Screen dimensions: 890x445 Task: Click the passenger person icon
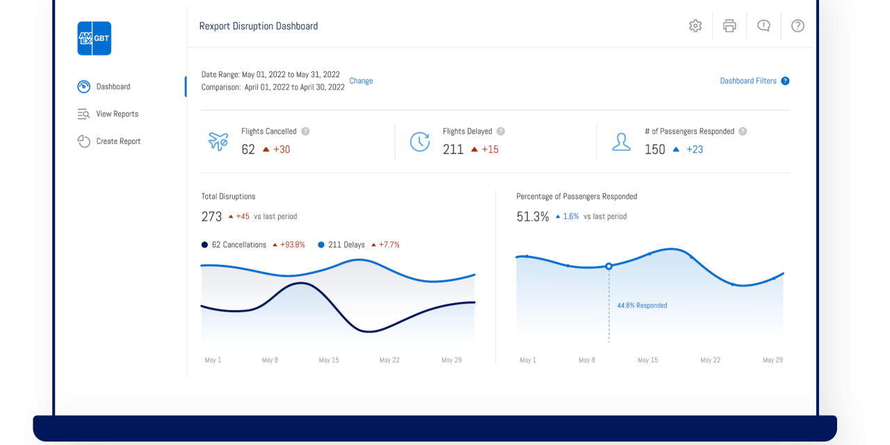(x=621, y=141)
